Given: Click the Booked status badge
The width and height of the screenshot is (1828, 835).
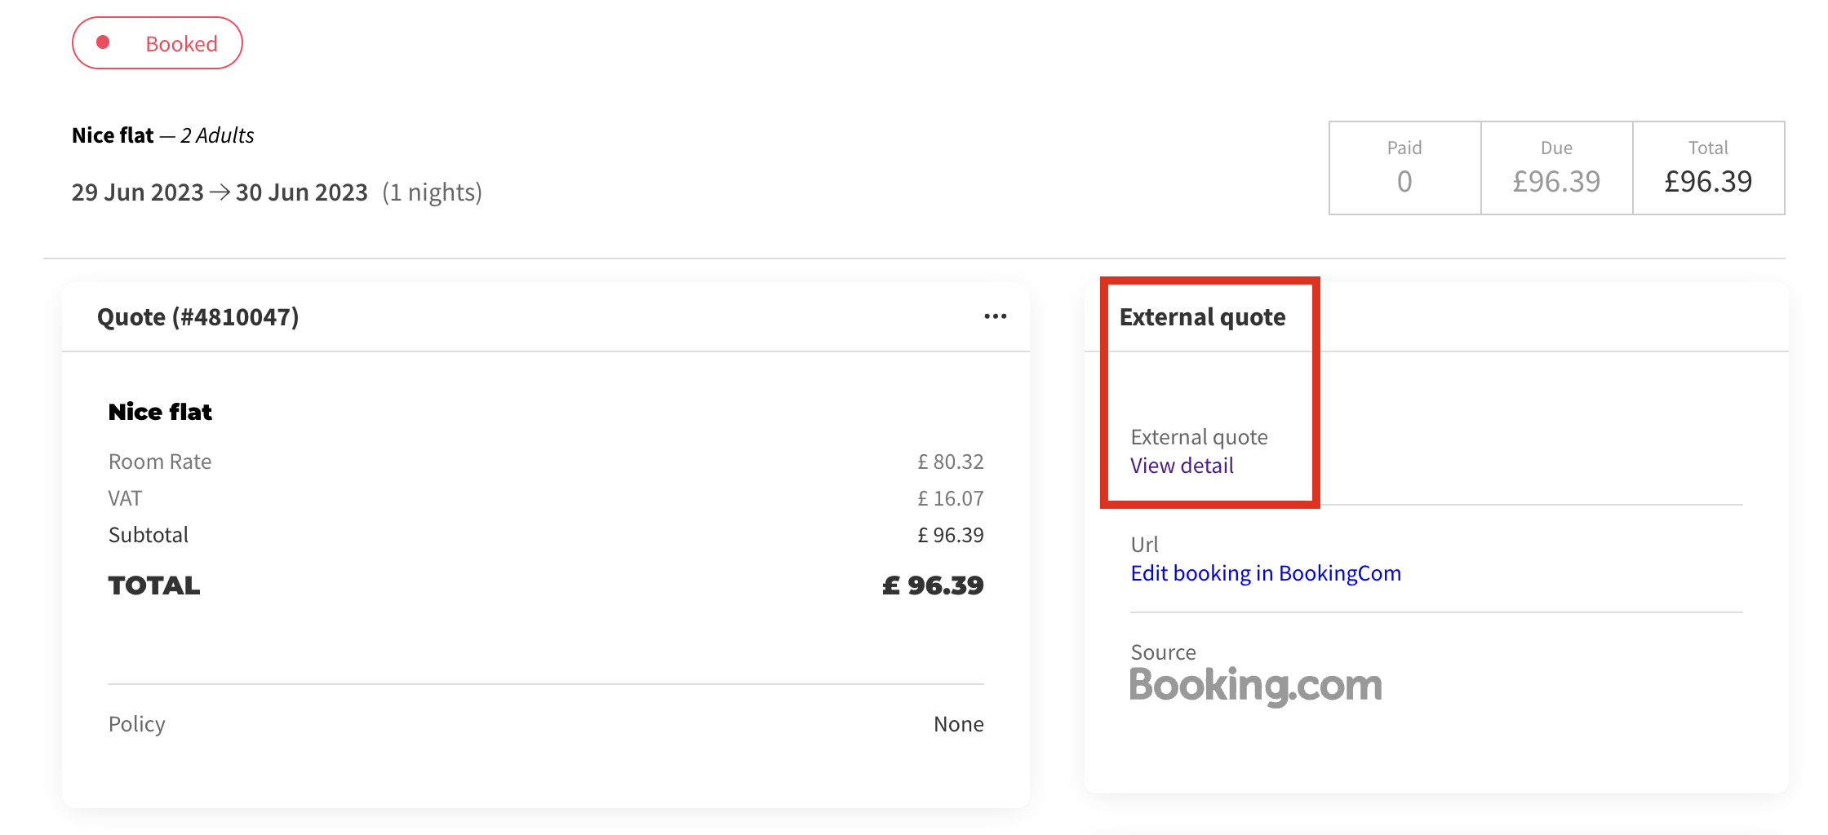Looking at the screenshot, I should point(158,43).
